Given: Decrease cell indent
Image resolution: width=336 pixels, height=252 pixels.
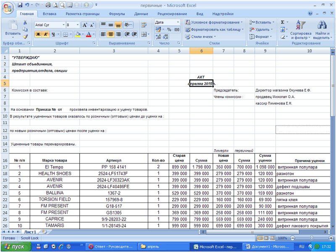Looking at the screenshot, I should 127,34.
